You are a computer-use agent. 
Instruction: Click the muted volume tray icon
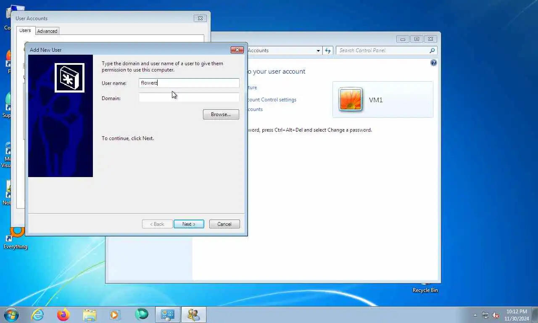click(496, 315)
